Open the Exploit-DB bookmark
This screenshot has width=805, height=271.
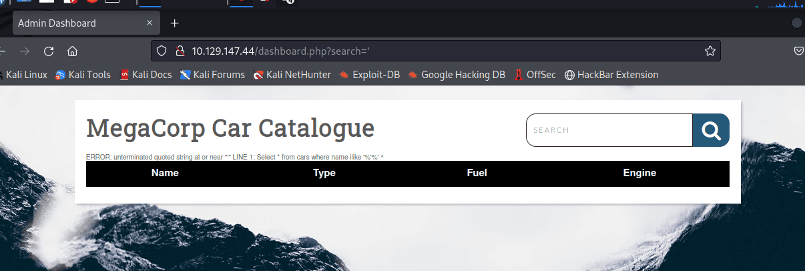click(x=369, y=75)
